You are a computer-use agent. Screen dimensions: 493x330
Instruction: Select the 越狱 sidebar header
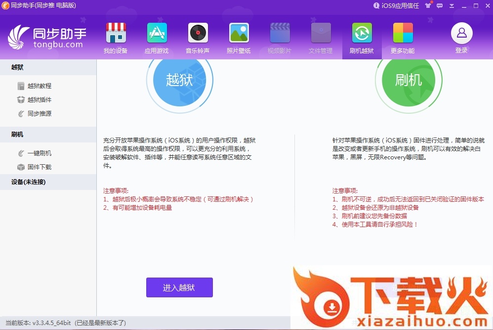[x=48, y=67]
